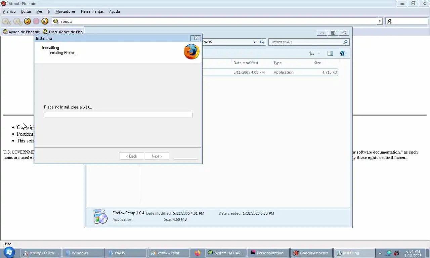Open the Explorer views dropdown arrow
This screenshot has width=430, height=258.
[x=319, y=53]
